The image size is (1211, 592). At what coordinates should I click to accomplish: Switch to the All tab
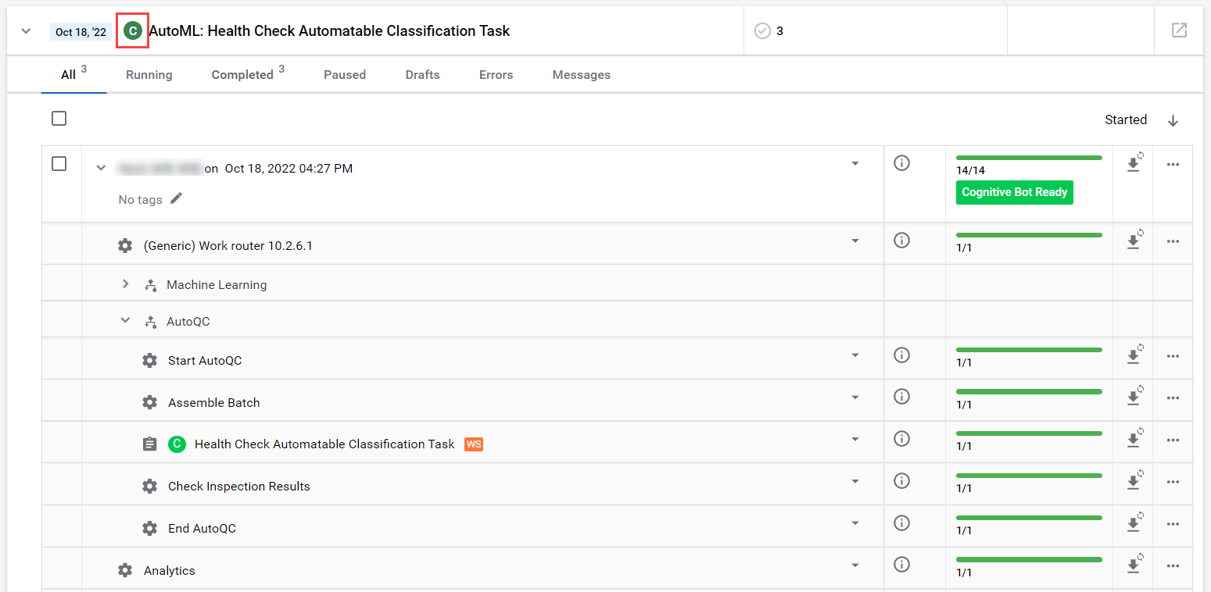pyautogui.click(x=73, y=74)
